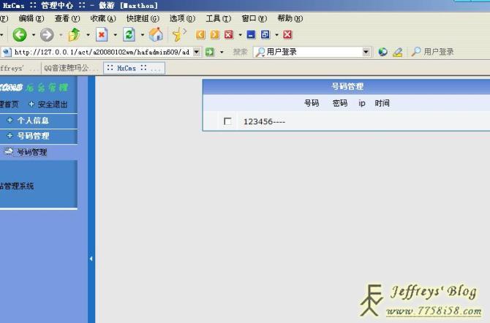
Task: Click the 用户登录 search button on right
Action: click(x=433, y=52)
